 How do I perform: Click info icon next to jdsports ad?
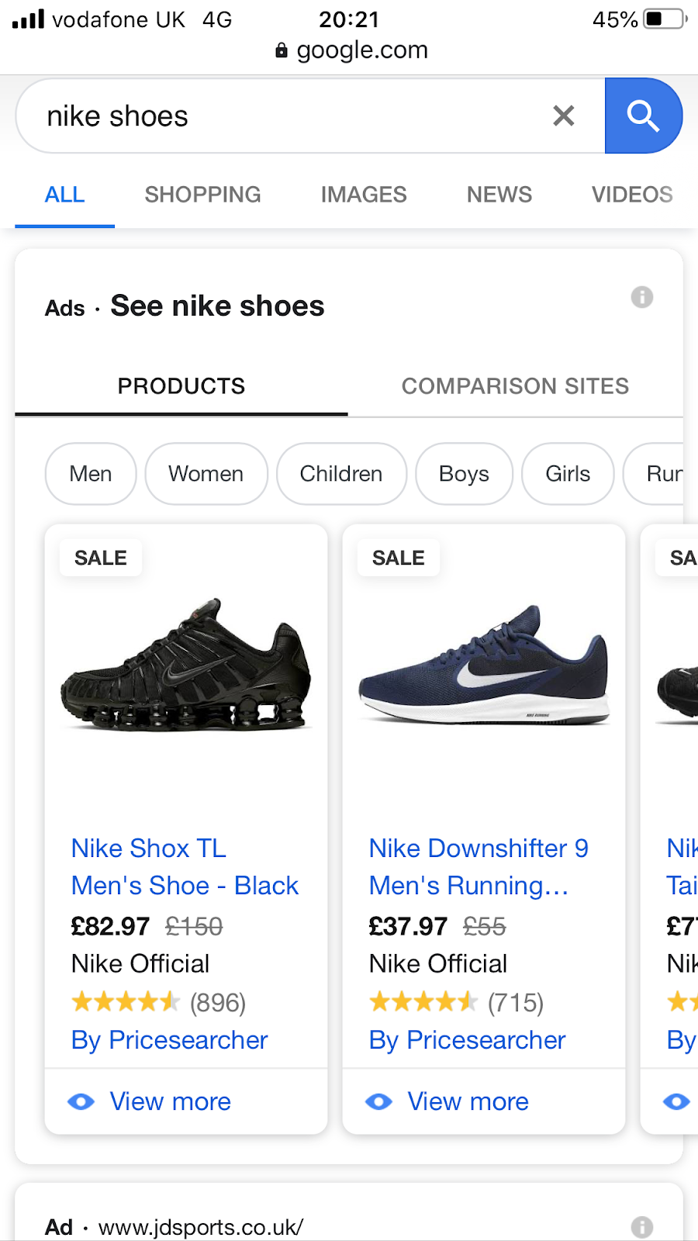(641, 1226)
